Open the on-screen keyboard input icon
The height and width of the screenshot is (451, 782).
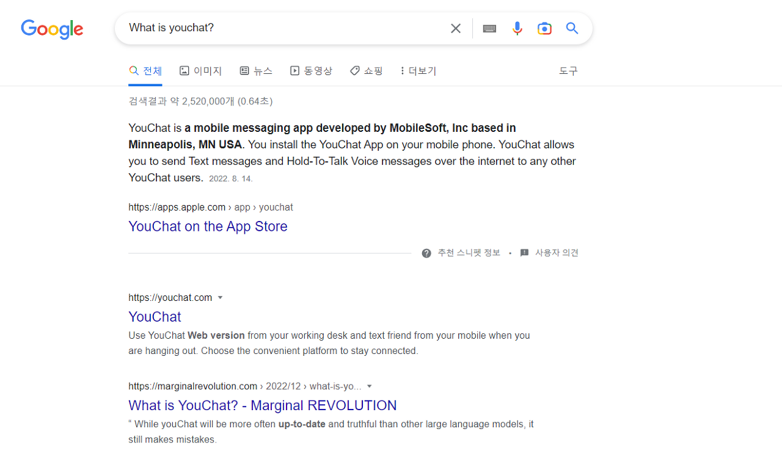(x=489, y=28)
